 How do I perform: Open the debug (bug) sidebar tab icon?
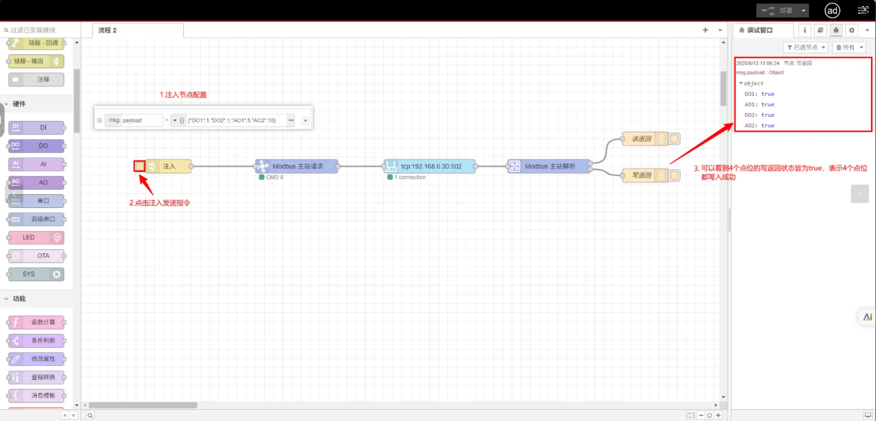click(x=836, y=30)
